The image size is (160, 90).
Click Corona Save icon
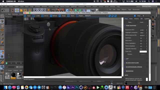coord(25,16)
